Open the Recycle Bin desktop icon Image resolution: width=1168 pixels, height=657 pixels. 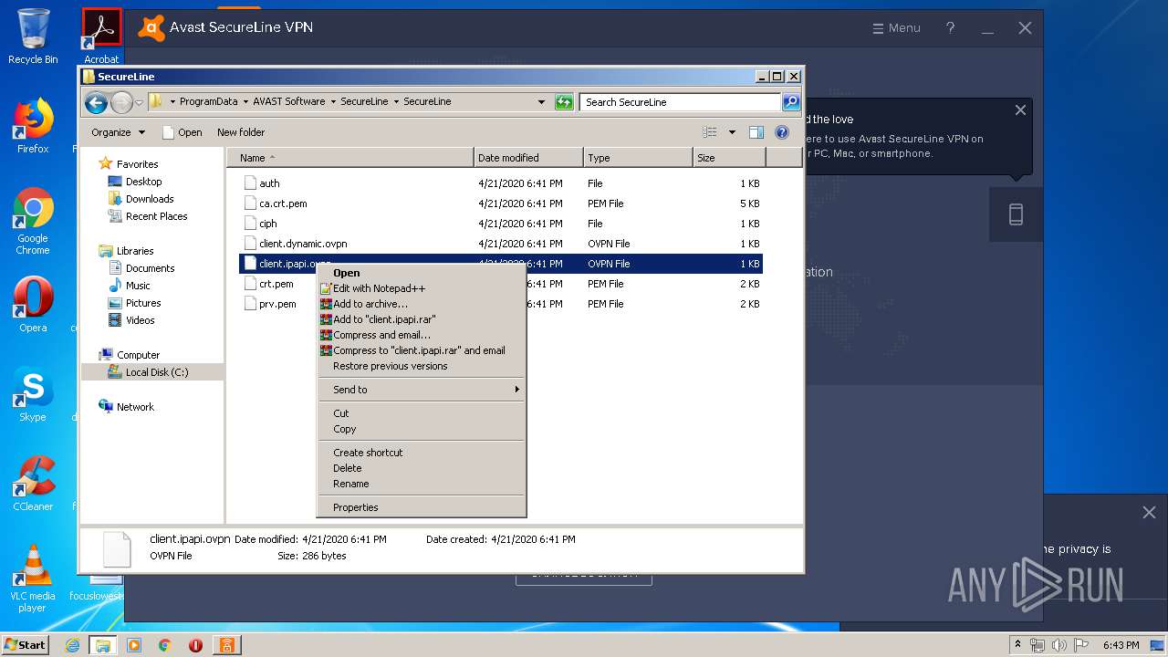[x=33, y=36]
